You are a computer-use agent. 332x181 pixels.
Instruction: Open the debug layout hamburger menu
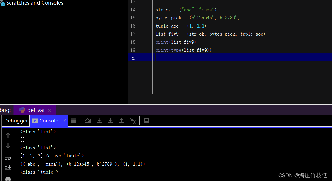pyautogui.click(x=74, y=120)
